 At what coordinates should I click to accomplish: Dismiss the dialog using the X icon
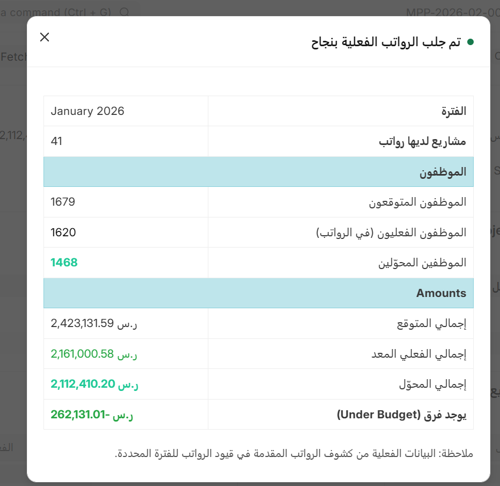(45, 37)
